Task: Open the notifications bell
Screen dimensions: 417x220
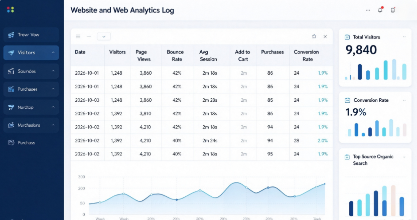Action: (x=380, y=10)
